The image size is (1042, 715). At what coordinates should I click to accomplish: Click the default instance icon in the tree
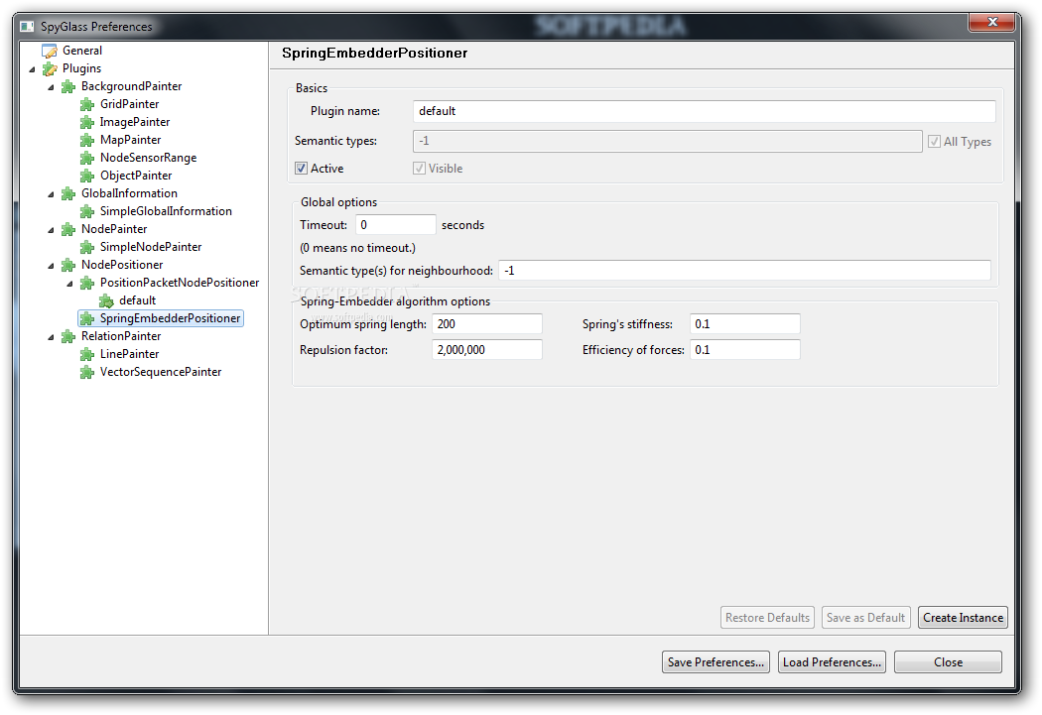click(106, 300)
